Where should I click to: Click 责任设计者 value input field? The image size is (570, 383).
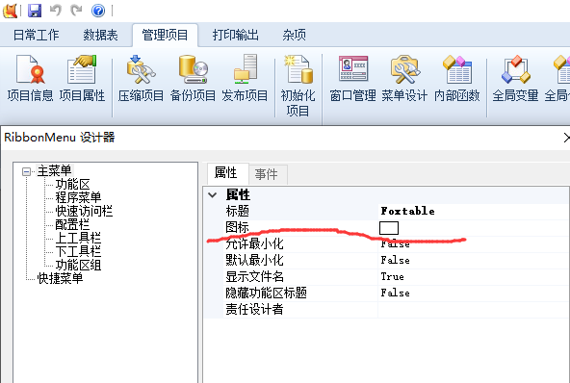click(x=474, y=310)
